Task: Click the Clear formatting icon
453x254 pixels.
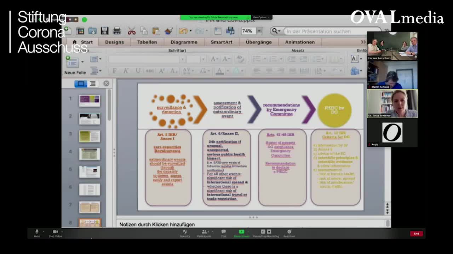Action: point(240,59)
